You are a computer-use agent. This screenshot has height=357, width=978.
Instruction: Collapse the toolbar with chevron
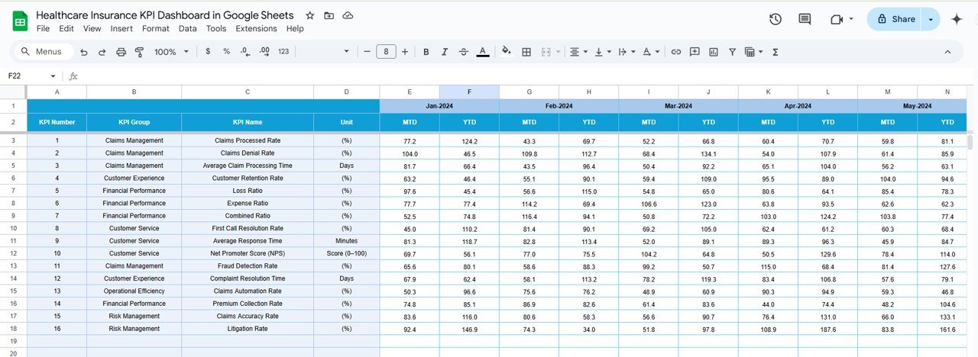(x=947, y=52)
